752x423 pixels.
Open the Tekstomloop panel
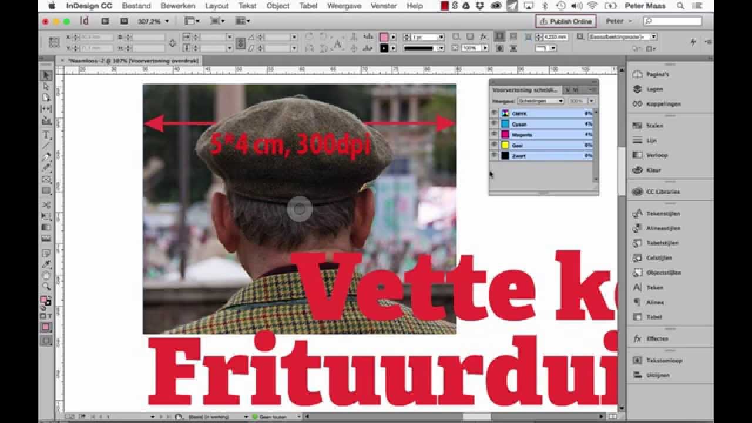point(657,360)
